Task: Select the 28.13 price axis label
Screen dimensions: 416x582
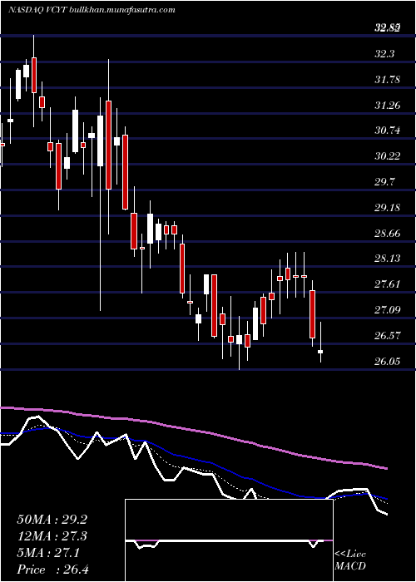Action: pyautogui.click(x=388, y=259)
